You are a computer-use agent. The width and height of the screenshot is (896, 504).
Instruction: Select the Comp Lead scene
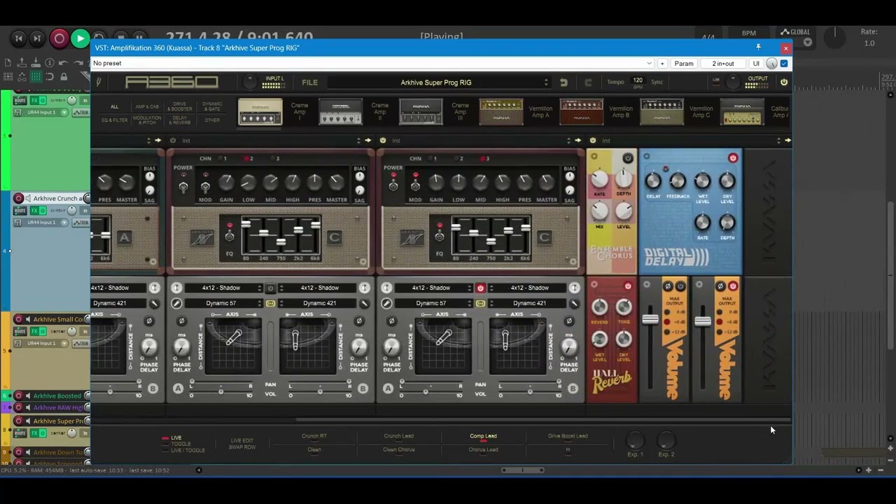click(483, 436)
